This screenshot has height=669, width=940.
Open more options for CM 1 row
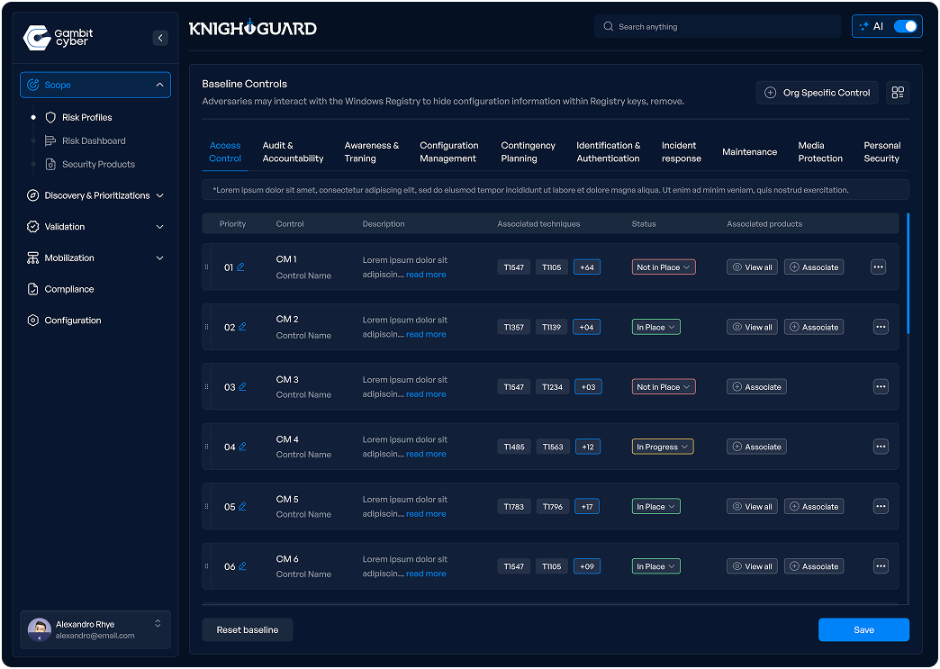(878, 267)
